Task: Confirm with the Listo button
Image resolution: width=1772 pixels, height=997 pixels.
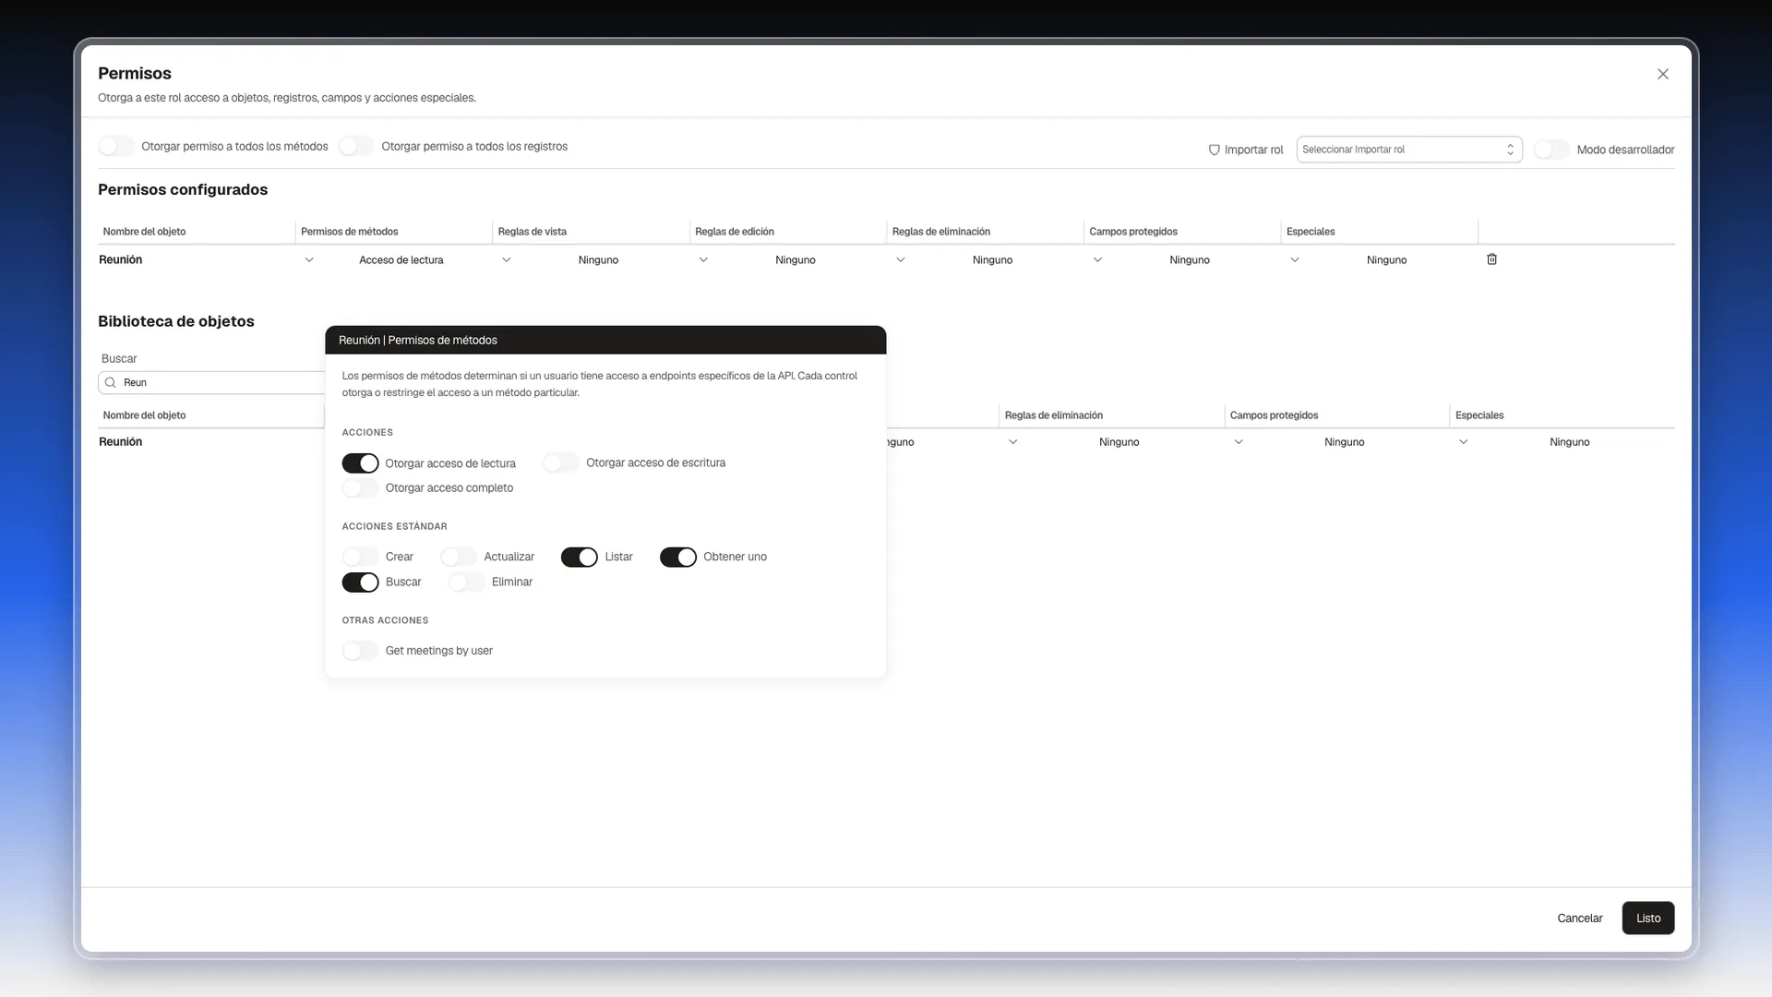Action: pos(1647,918)
